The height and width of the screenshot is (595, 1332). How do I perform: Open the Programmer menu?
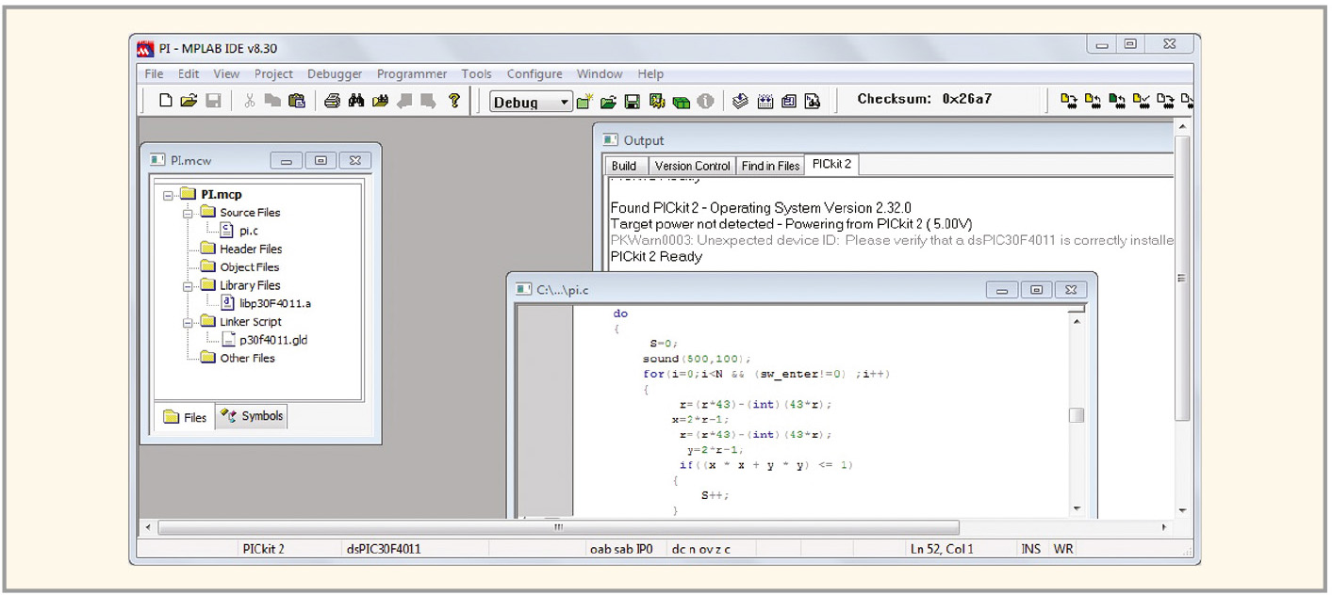[412, 74]
